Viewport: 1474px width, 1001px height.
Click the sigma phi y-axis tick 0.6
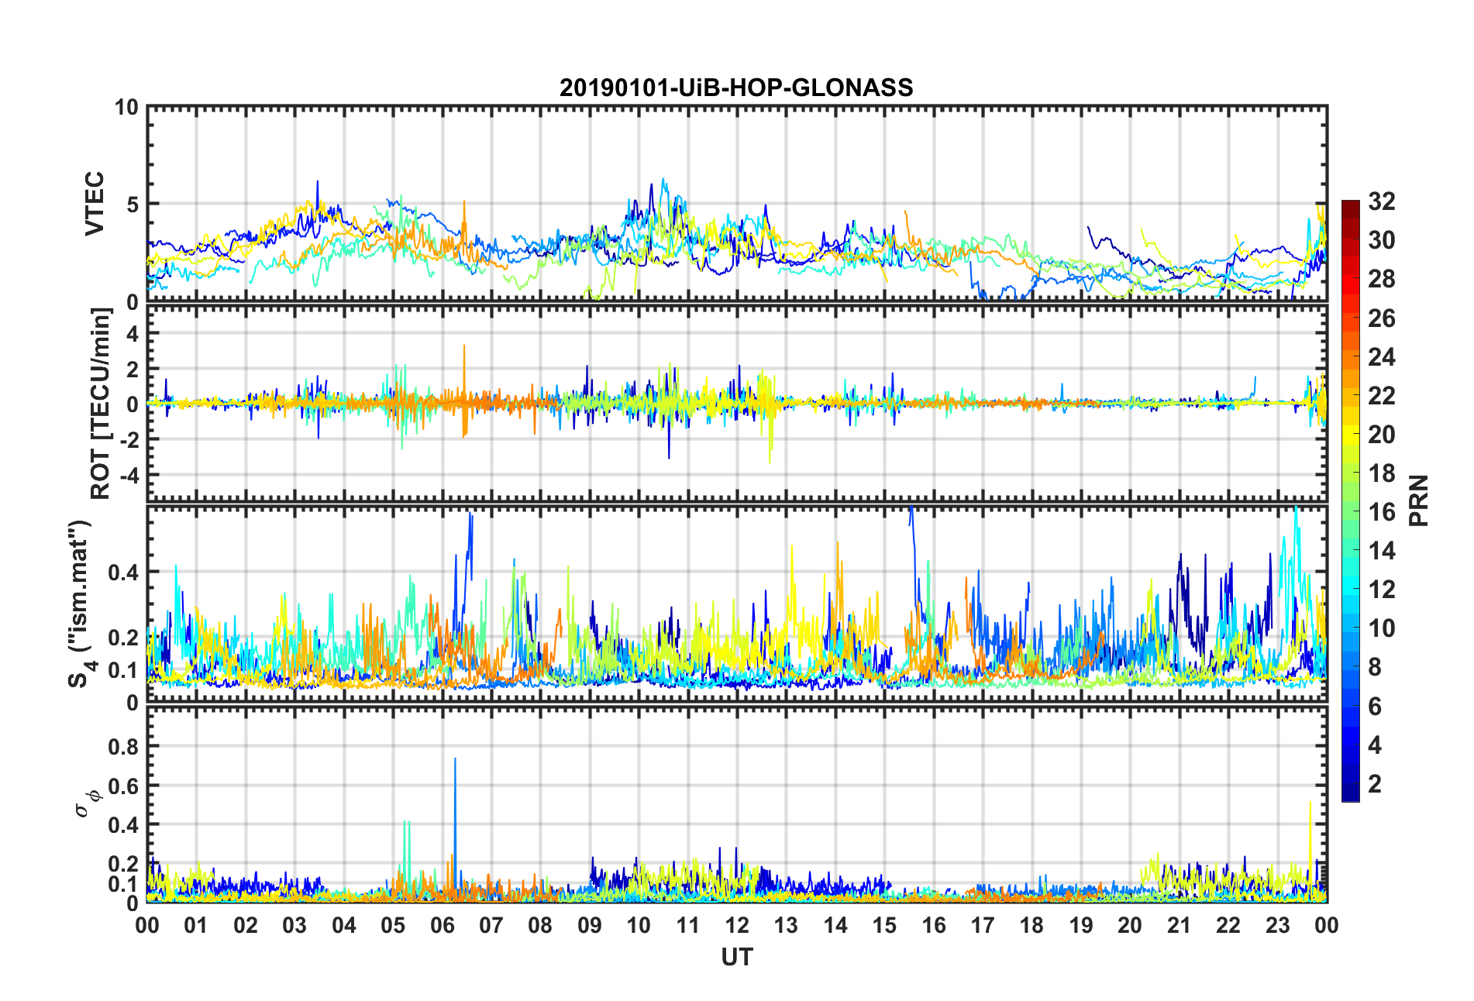(x=124, y=786)
